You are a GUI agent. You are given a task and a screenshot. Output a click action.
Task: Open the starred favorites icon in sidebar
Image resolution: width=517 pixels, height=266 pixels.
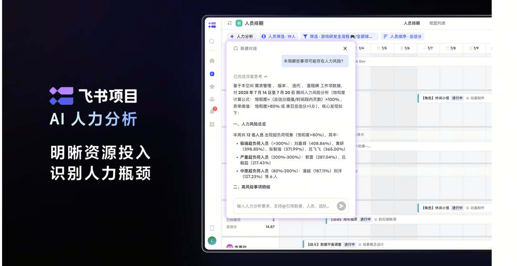pos(212,87)
